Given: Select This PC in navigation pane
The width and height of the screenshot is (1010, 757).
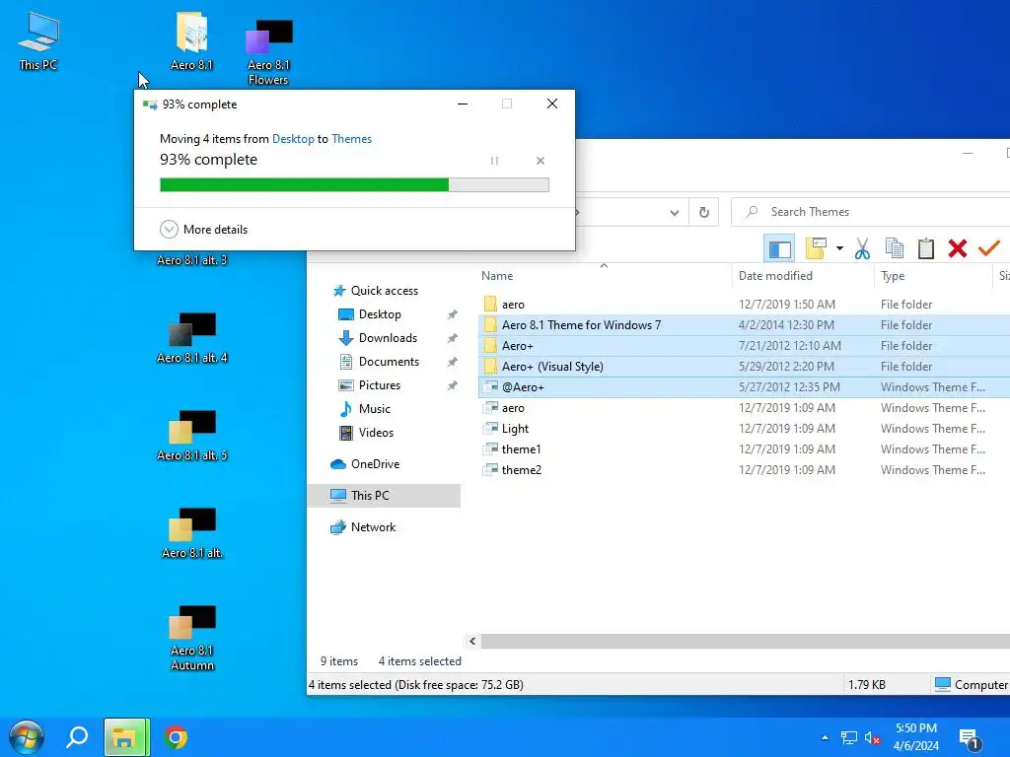Looking at the screenshot, I should point(384,496).
